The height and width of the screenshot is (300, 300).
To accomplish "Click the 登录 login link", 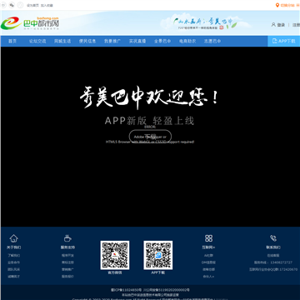I will pyautogui.click(x=281, y=25).
